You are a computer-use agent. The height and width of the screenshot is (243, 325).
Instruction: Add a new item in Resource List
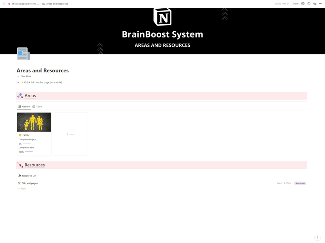(22, 188)
